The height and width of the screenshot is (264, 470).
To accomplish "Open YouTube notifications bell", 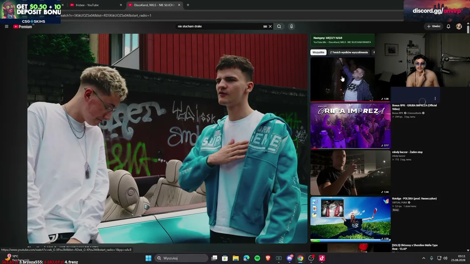I will pos(448,26).
